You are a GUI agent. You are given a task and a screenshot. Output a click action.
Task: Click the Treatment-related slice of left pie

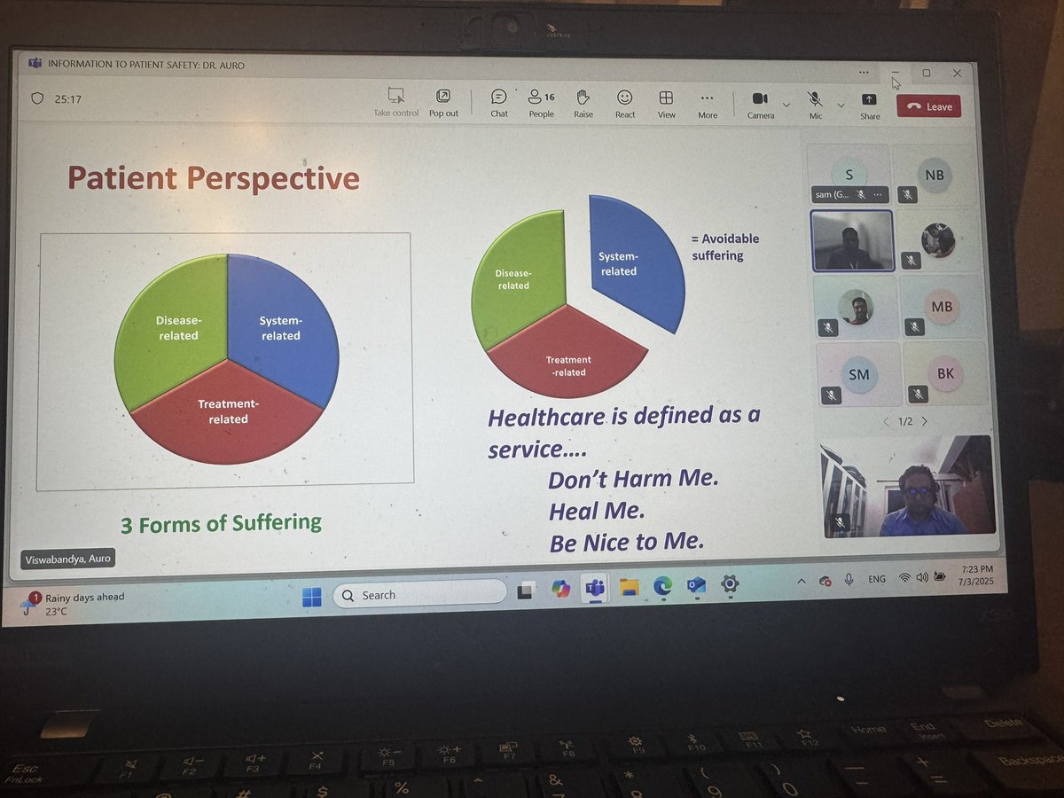point(228,411)
